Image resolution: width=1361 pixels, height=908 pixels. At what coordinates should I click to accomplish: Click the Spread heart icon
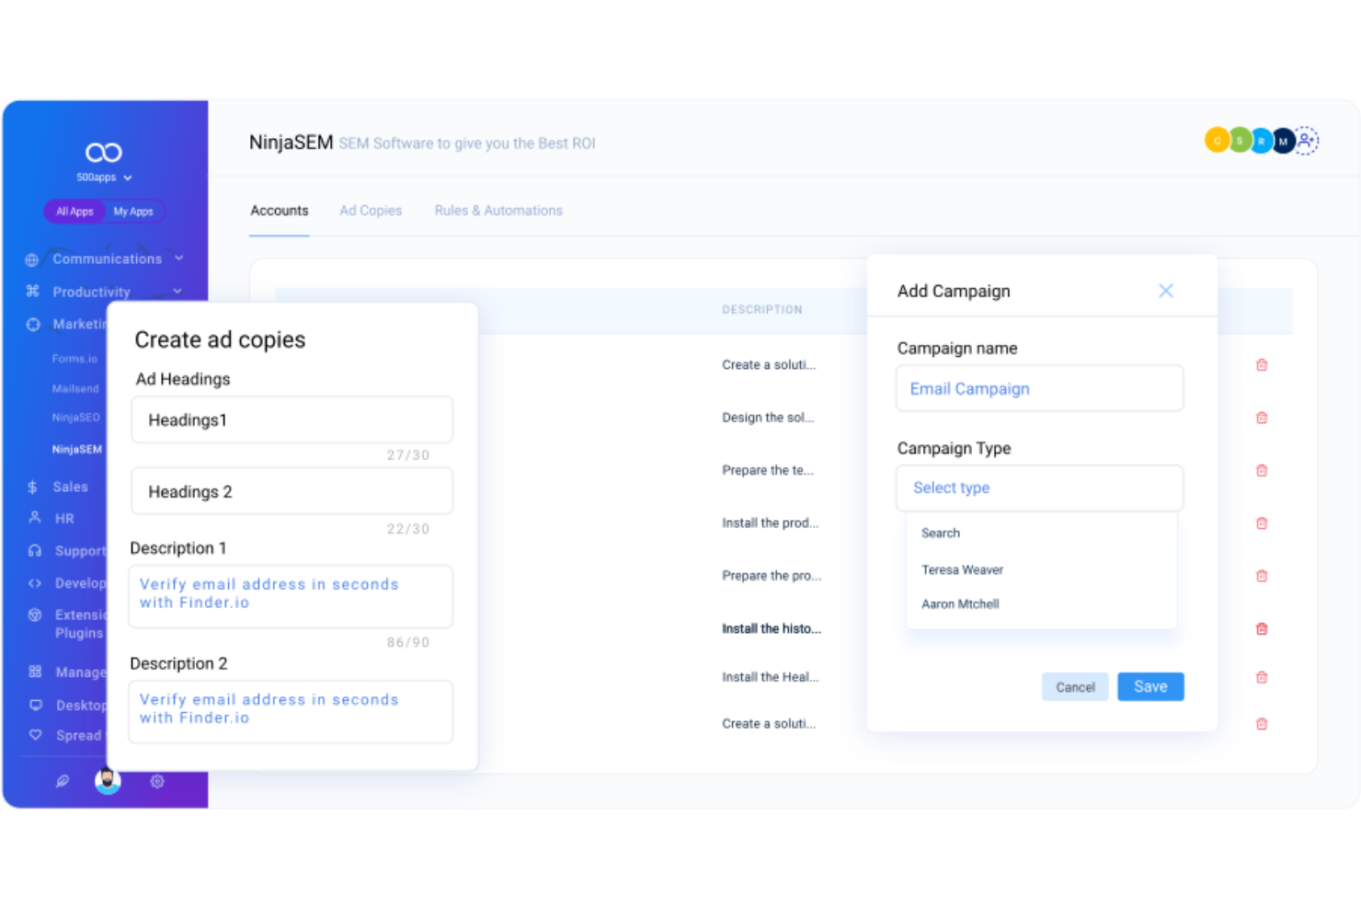pyautogui.click(x=36, y=735)
